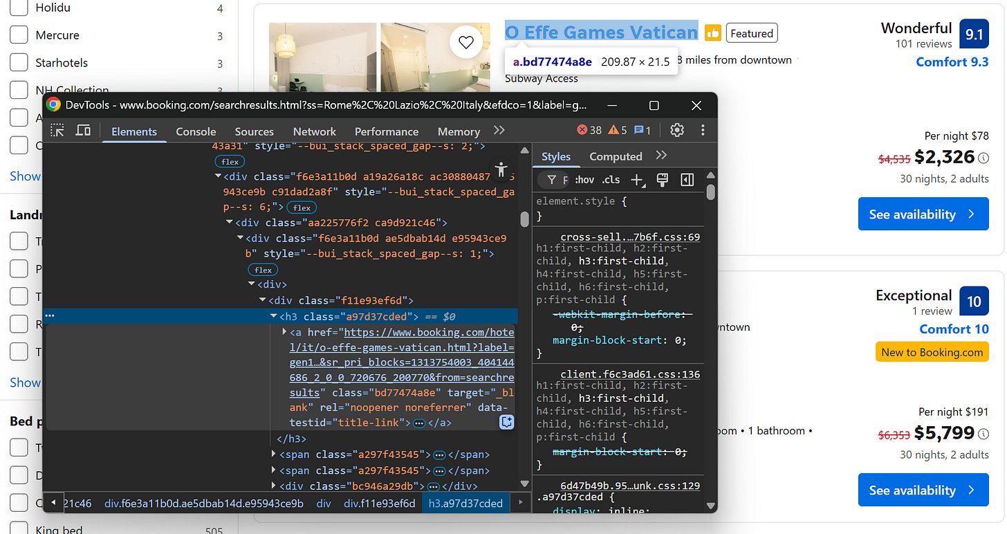Click the New to Booking.com badge
1007x534 pixels.
932,352
